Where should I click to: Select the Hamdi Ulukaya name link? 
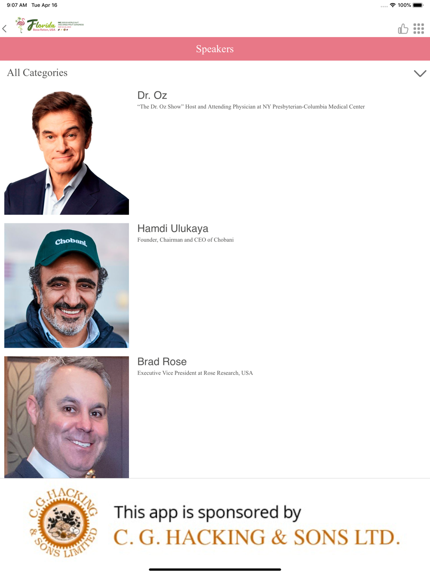point(173,228)
